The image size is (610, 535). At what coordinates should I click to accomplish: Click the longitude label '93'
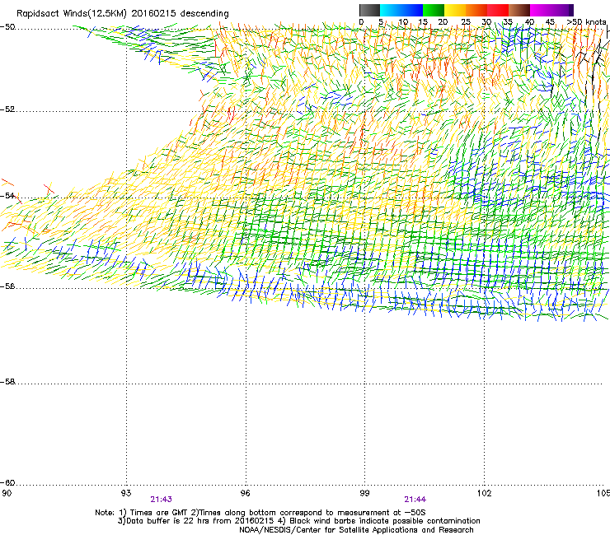[126, 493]
